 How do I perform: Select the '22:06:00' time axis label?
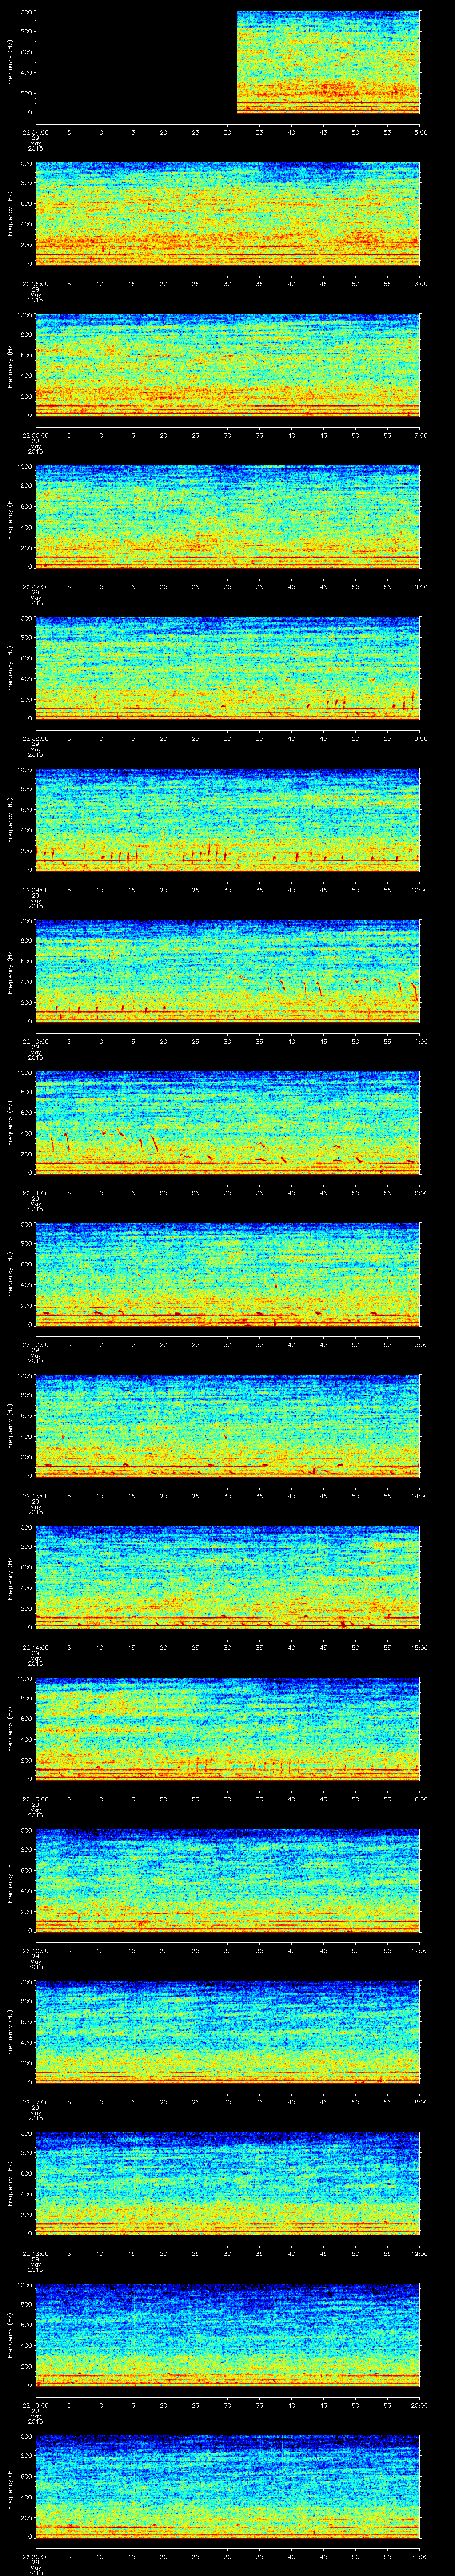(35, 435)
